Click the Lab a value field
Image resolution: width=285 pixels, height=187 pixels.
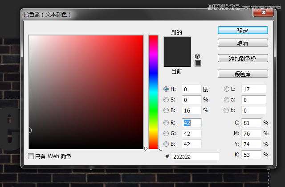(x=254, y=100)
